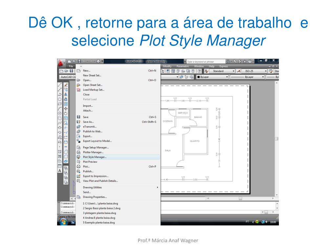Open the quick access toolbar customize arrow
Viewport: 336px width, 252px height.
[102, 61]
